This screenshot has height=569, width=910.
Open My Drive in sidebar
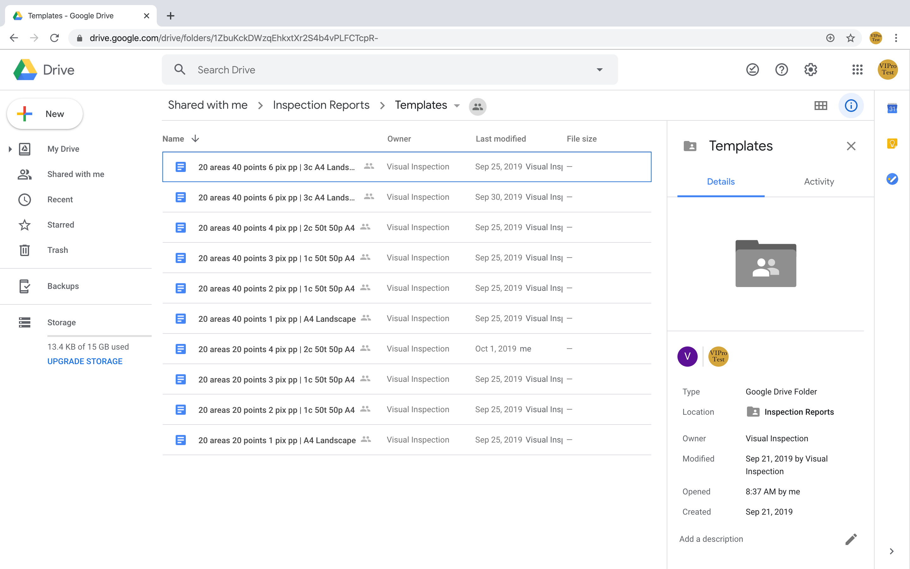pos(63,149)
